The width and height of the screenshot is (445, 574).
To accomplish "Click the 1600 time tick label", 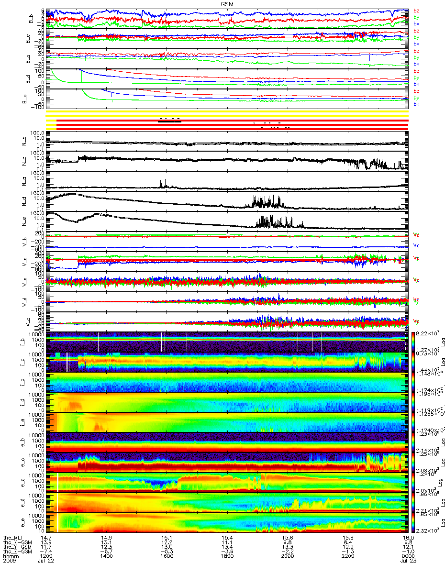I will pos(167,556).
